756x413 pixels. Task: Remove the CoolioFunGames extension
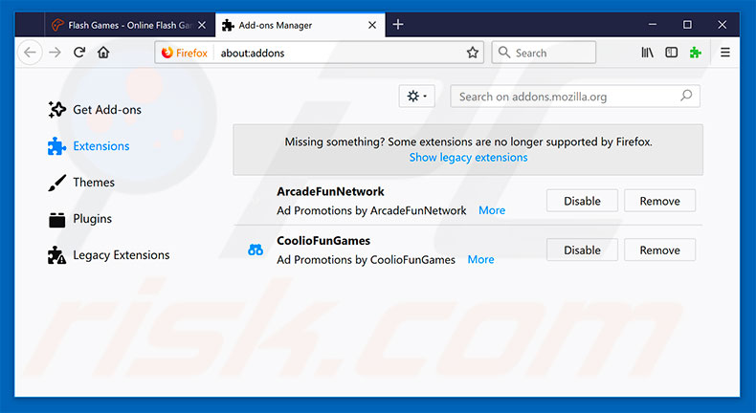click(659, 250)
